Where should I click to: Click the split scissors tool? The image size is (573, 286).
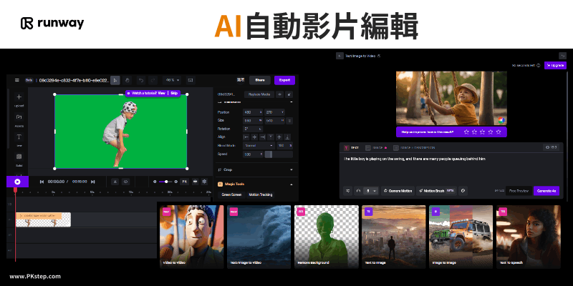tap(115, 182)
